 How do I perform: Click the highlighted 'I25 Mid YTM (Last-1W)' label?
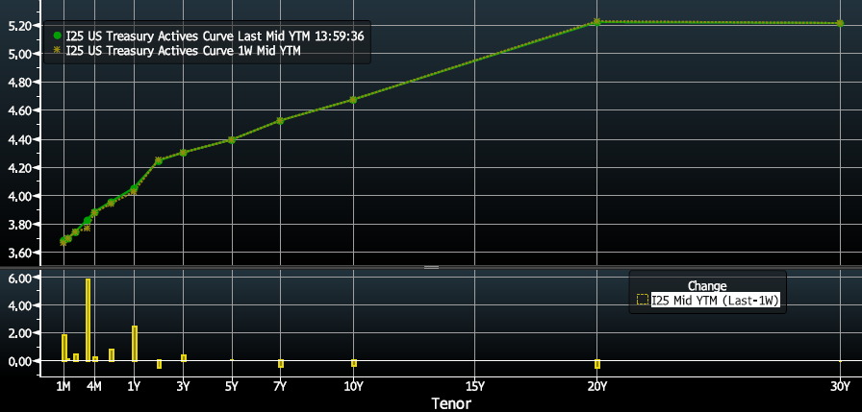pyautogui.click(x=715, y=300)
